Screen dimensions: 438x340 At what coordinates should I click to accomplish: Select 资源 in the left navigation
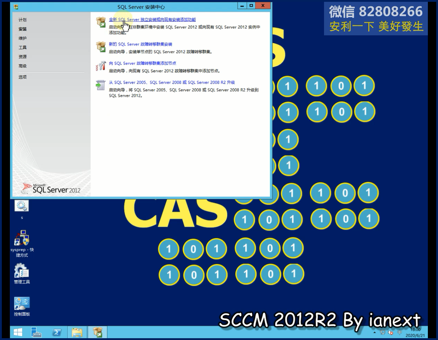coord(22,57)
